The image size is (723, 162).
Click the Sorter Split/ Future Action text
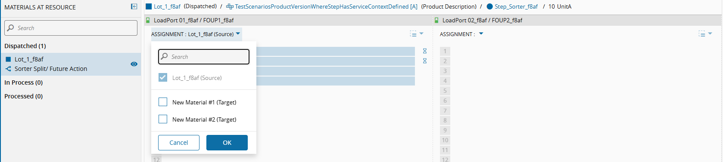51,69
